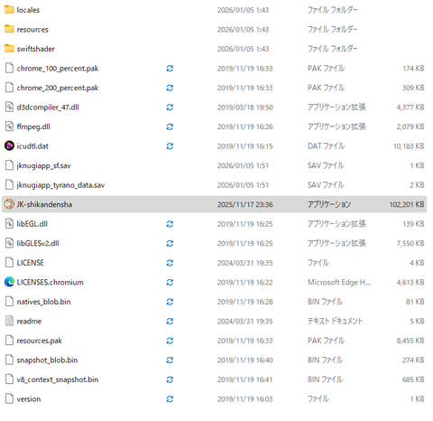Viewport: 433px width, 421px height.
Task: Select the jknugiapp_tyrano_data.sav file icon
Action: click(9, 184)
